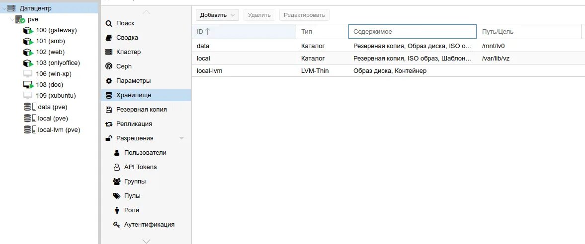Open the Add storage dropdown

point(217,15)
